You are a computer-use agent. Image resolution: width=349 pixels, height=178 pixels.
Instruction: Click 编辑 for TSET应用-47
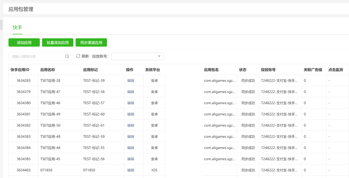point(131,92)
